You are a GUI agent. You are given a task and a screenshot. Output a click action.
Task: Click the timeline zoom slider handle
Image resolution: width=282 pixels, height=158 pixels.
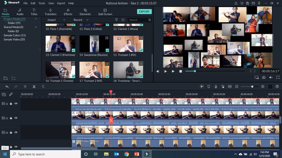click(252, 86)
